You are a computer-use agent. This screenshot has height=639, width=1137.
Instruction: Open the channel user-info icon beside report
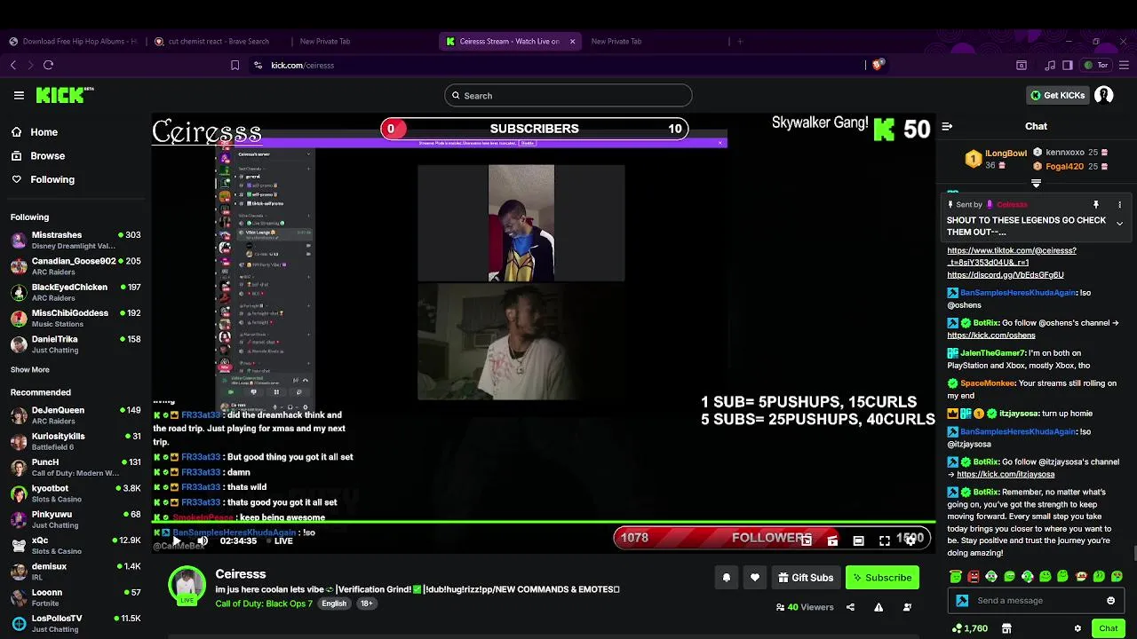tap(907, 607)
